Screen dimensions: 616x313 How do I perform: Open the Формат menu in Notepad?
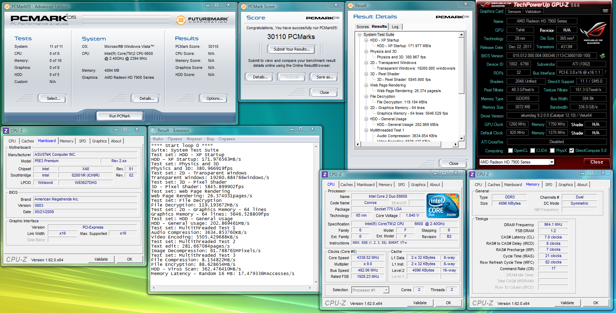click(194, 139)
